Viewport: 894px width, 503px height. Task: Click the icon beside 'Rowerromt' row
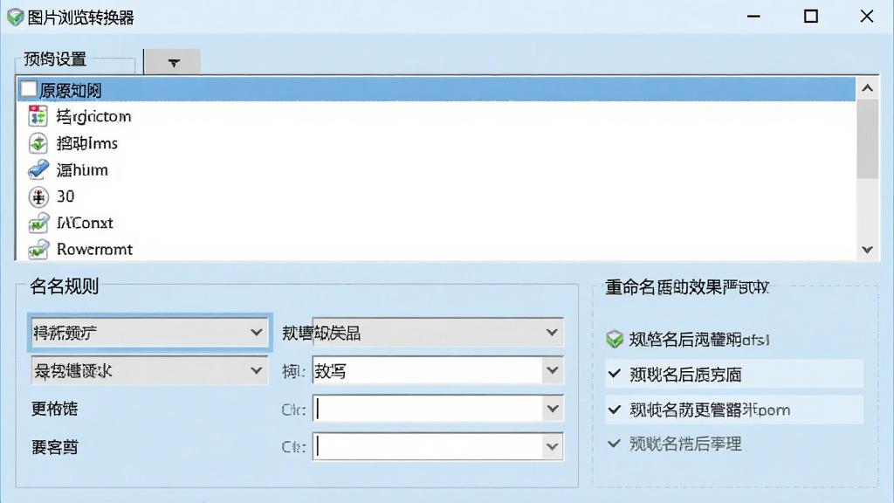pyautogui.click(x=38, y=249)
